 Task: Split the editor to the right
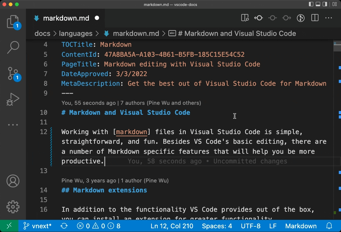pos(315,18)
